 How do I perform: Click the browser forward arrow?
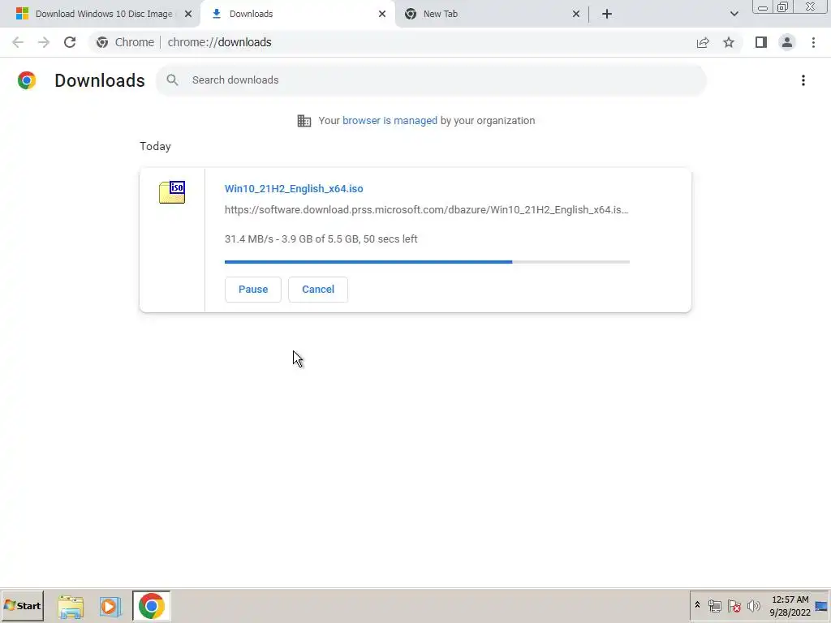coord(44,42)
